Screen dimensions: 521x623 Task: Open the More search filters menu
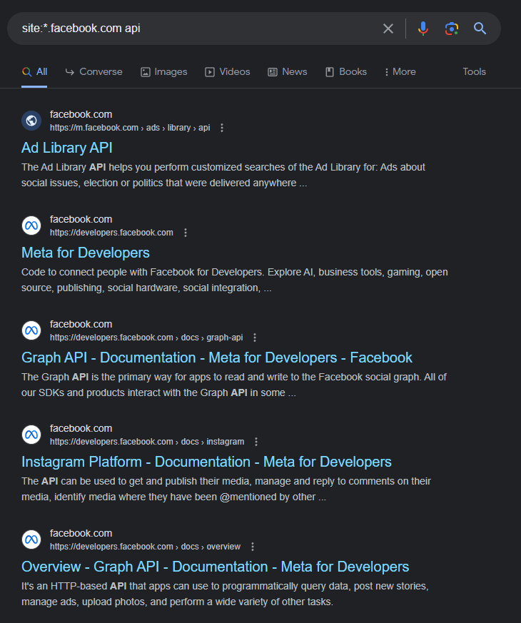pos(400,71)
